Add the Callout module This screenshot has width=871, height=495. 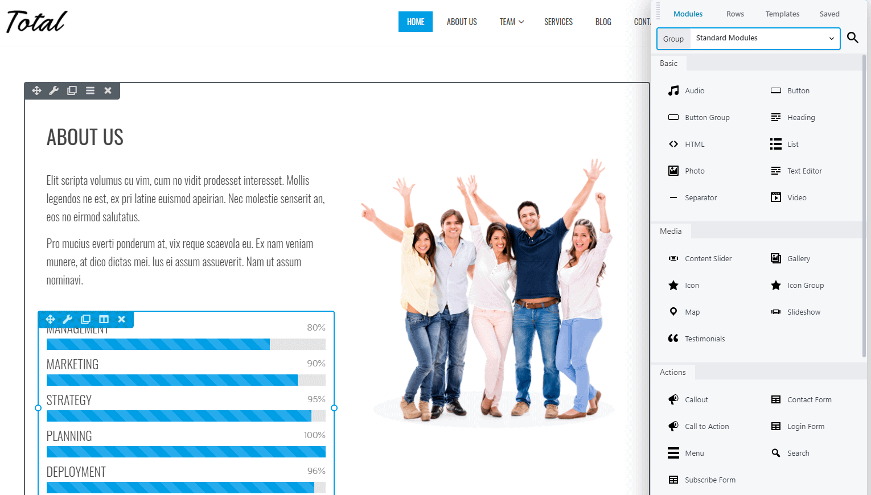pos(688,399)
